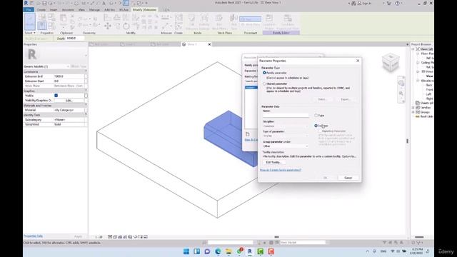Click the Properties help link
Screen dimensions: 457x257
coord(34,236)
